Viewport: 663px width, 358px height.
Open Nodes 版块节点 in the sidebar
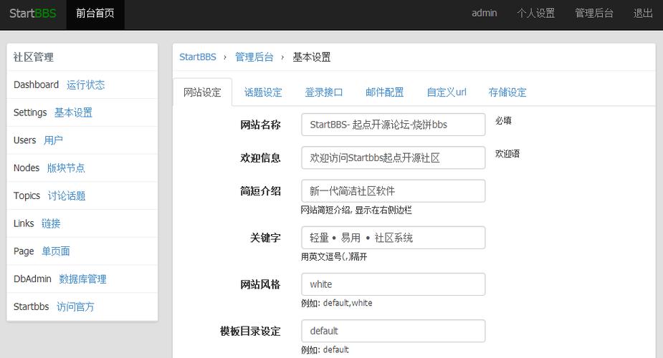tap(66, 168)
